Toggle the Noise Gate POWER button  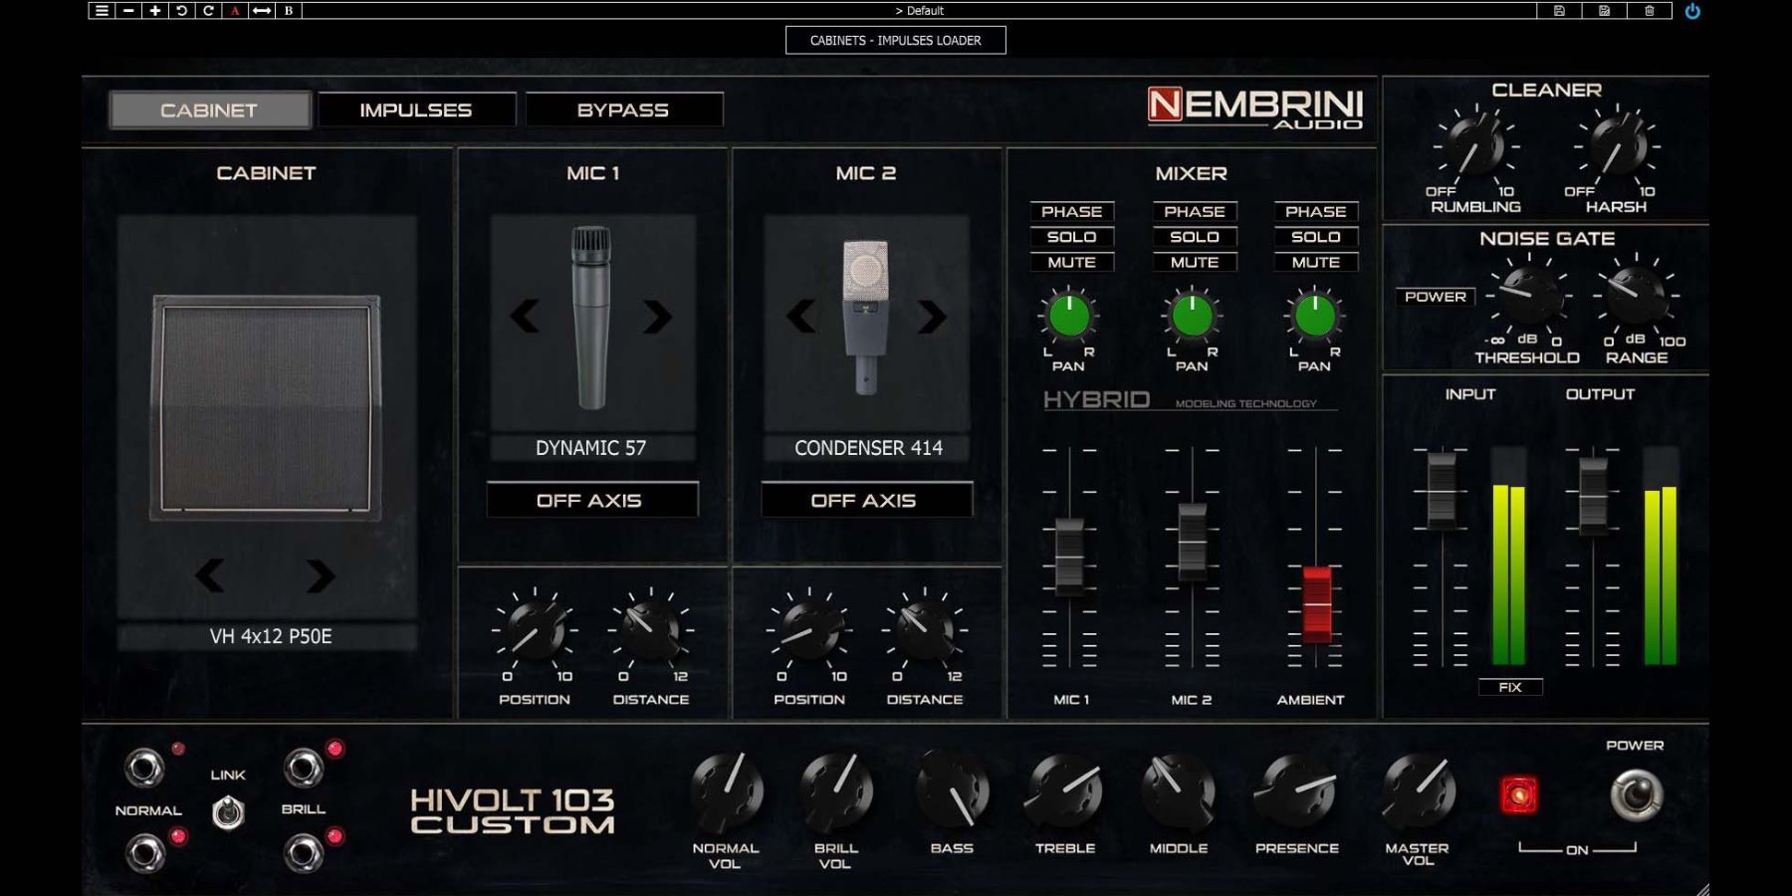coord(1435,297)
